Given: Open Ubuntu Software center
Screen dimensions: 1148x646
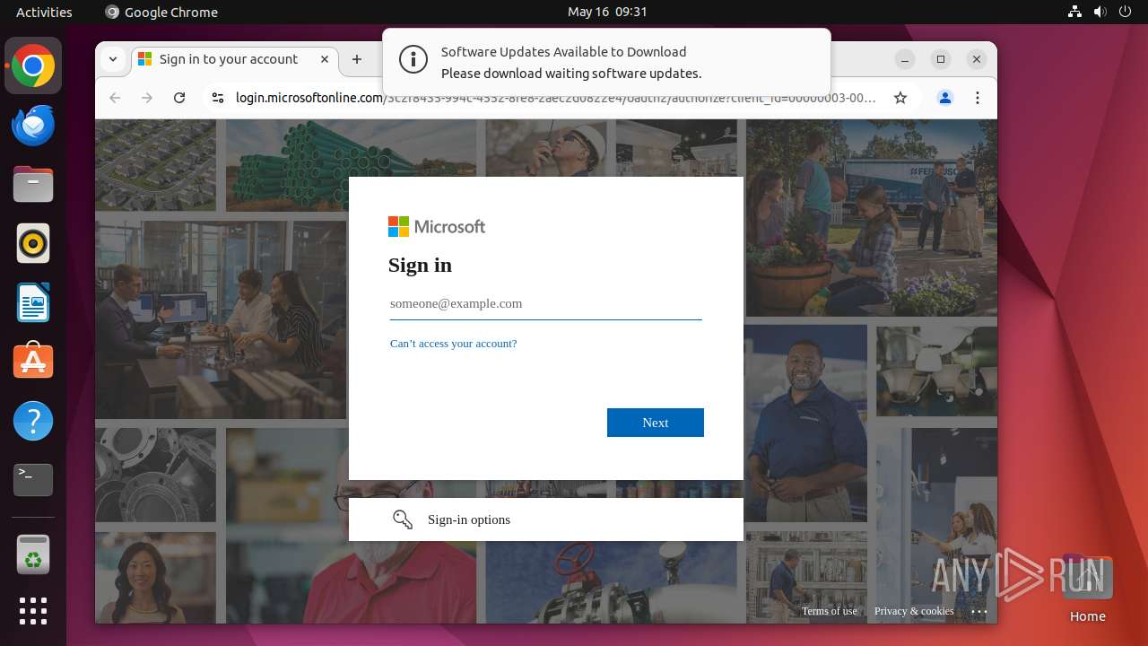Looking at the screenshot, I should coord(33,361).
